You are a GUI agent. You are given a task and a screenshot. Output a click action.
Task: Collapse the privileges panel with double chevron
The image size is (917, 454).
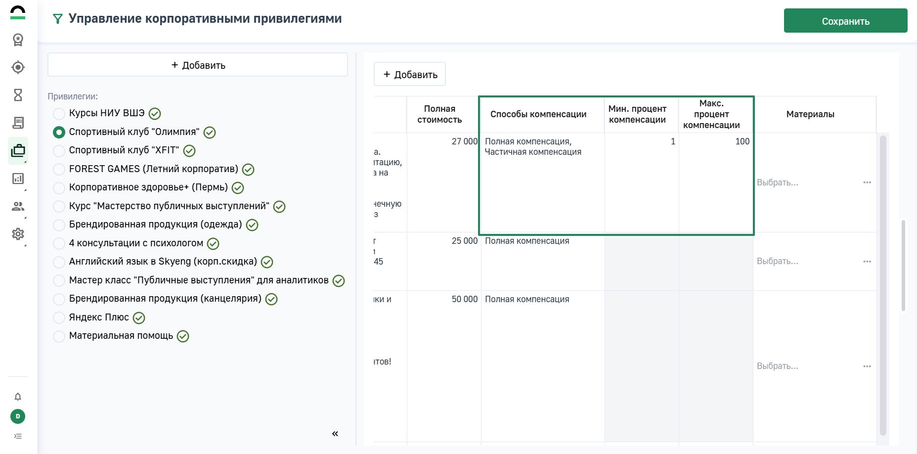(335, 434)
